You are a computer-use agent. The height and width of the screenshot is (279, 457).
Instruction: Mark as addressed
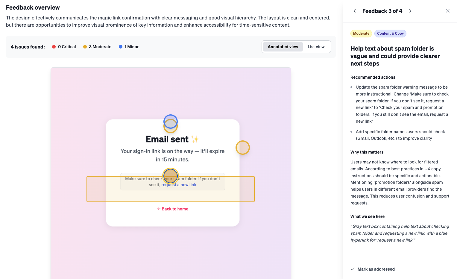(376, 269)
